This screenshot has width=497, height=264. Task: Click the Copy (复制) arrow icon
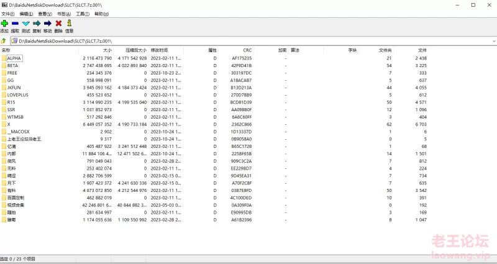tap(37, 24)
